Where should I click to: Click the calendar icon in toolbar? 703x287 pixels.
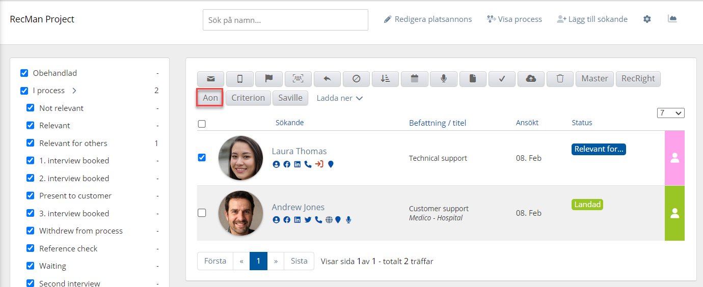(415, 79)
